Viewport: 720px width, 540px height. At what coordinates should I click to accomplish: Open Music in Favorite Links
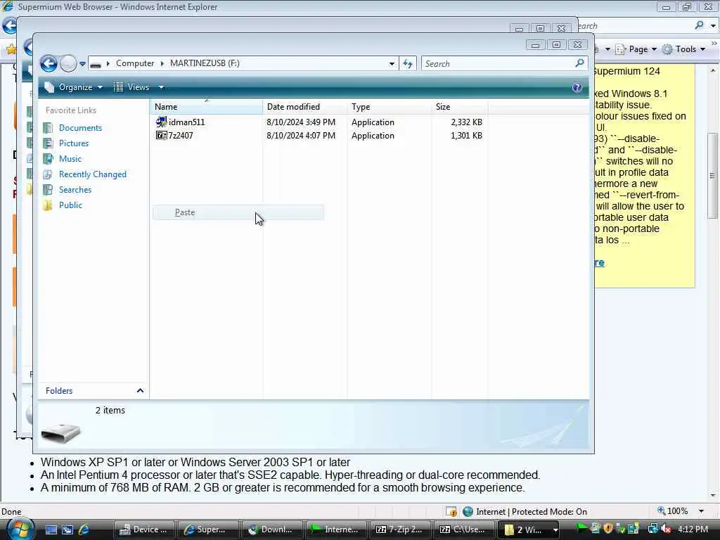[70, 159]
